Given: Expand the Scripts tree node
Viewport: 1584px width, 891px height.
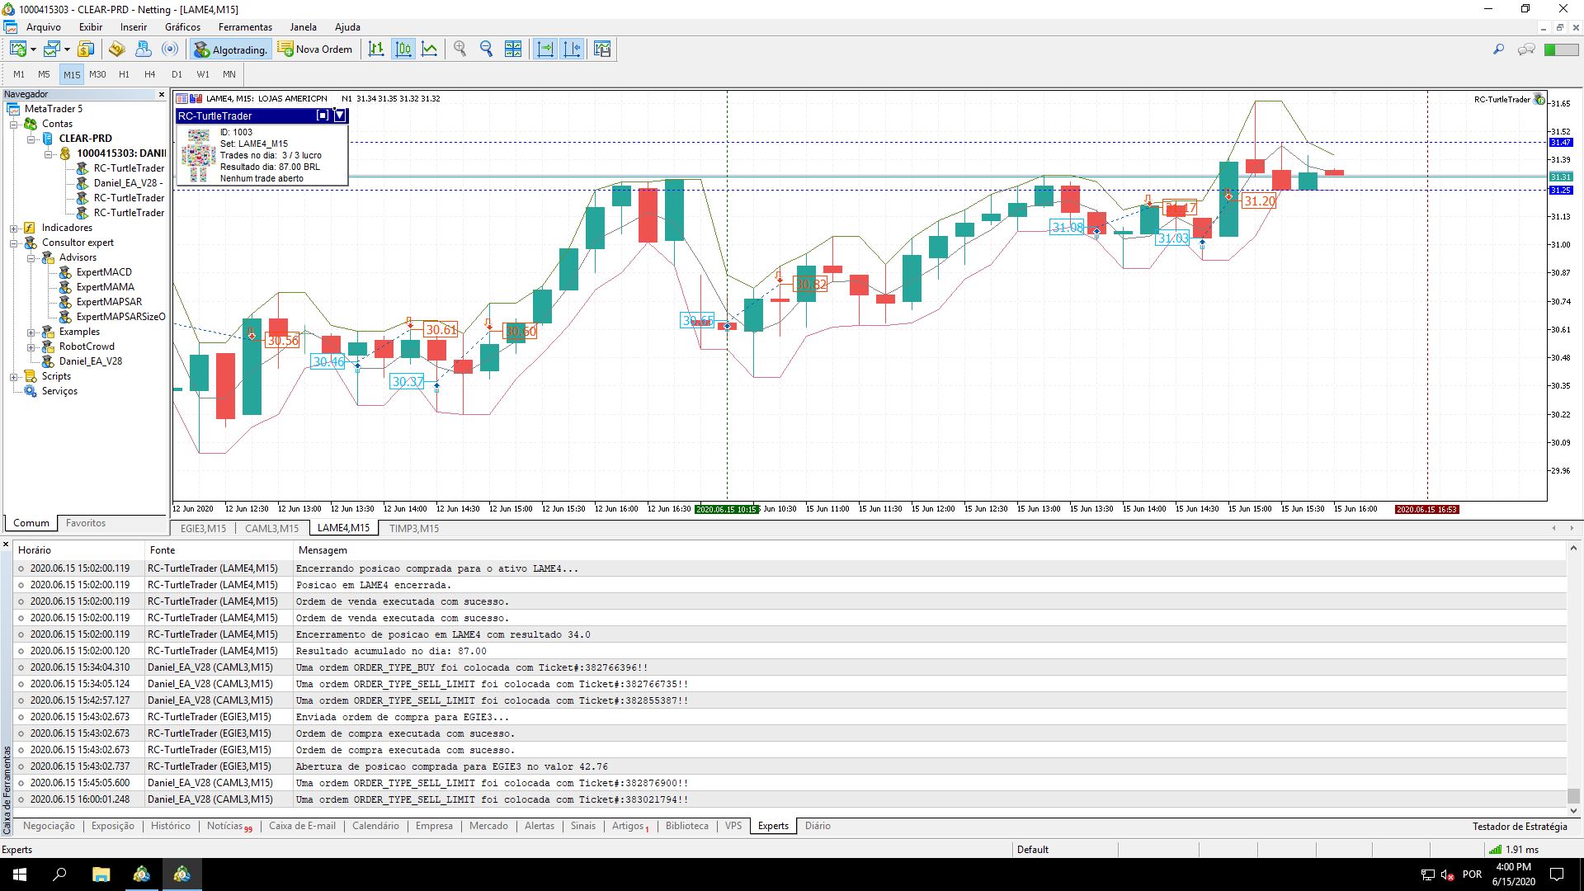Looking at the screenshot, I should (x=14, y=377).
